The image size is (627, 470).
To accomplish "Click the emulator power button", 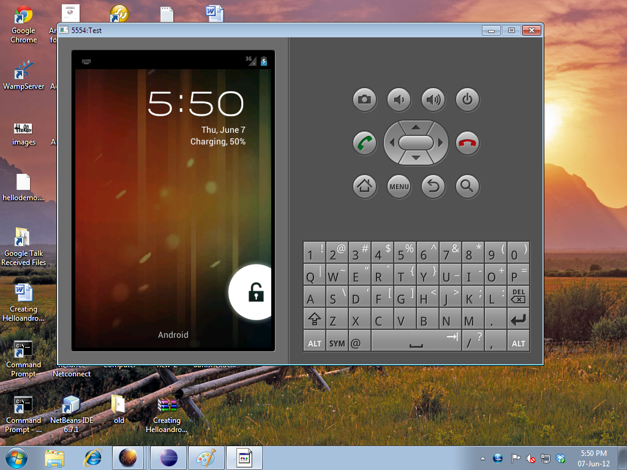I will [467, 99].
